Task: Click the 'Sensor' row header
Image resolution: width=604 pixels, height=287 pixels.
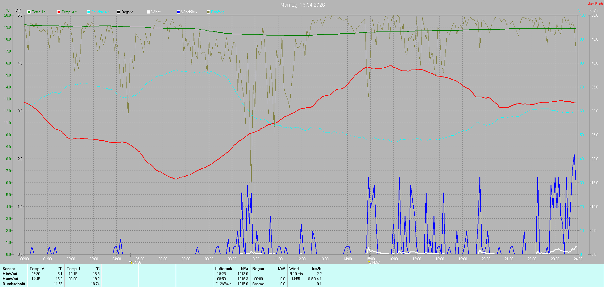Action: 9,269
